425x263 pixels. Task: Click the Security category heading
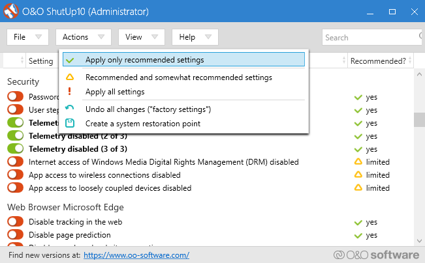[24, 81]
